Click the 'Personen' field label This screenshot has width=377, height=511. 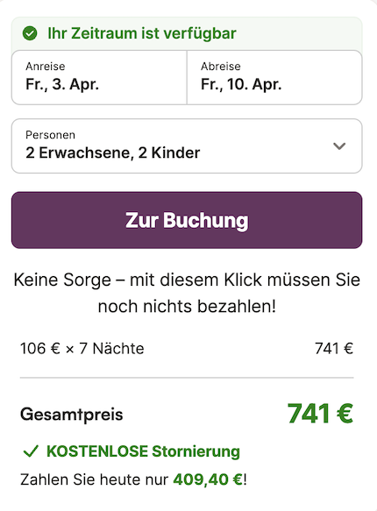click(51, 135)
